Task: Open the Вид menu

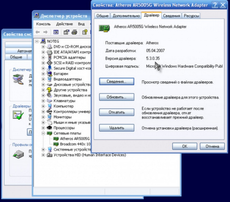Action: [81, 24]
